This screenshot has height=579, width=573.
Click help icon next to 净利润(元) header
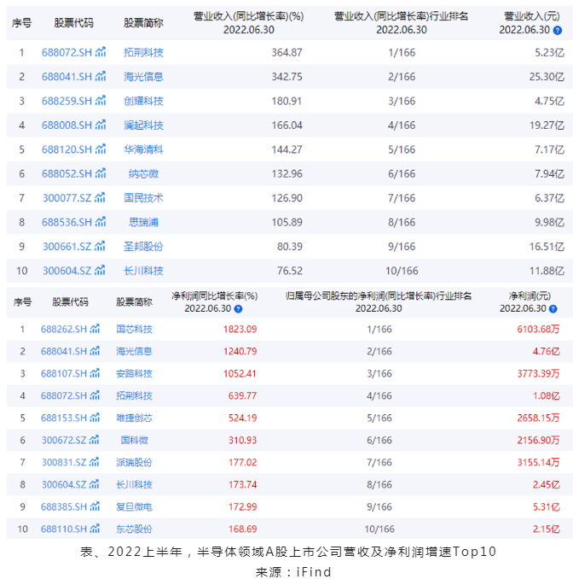click(x=553, y=308)
